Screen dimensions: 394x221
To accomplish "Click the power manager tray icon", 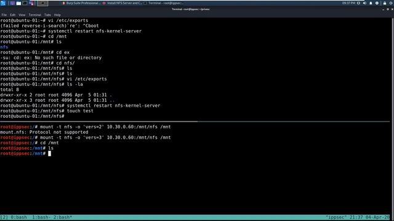I will [x=377, y=3].
